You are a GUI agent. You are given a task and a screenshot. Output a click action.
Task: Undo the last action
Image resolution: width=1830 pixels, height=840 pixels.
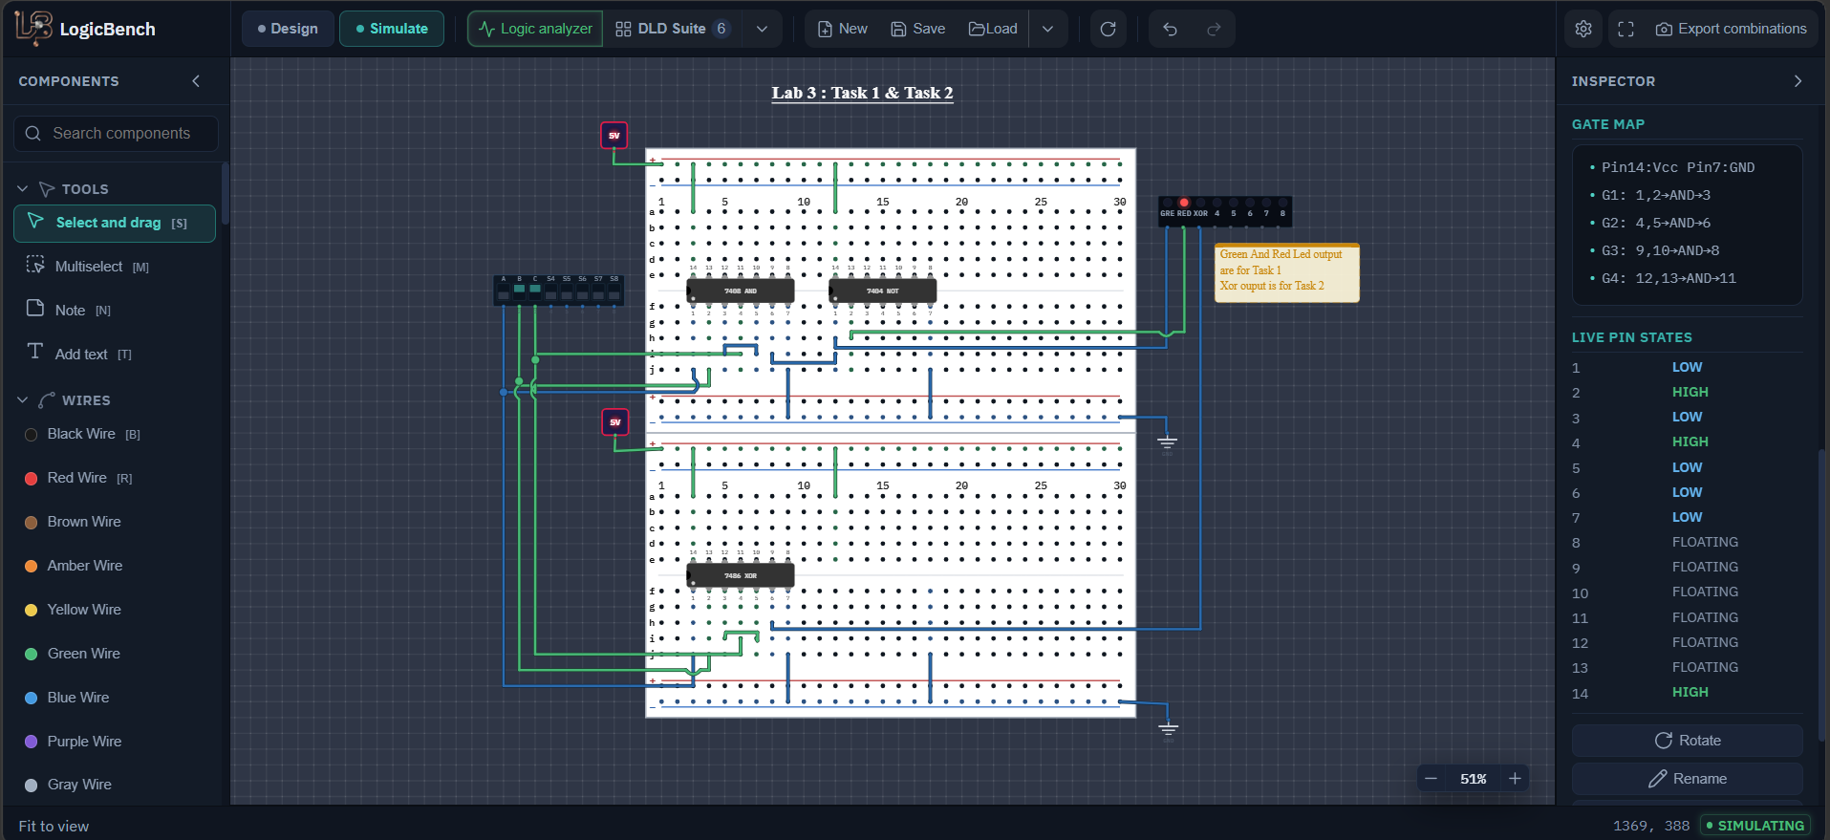click(1170, 29)
